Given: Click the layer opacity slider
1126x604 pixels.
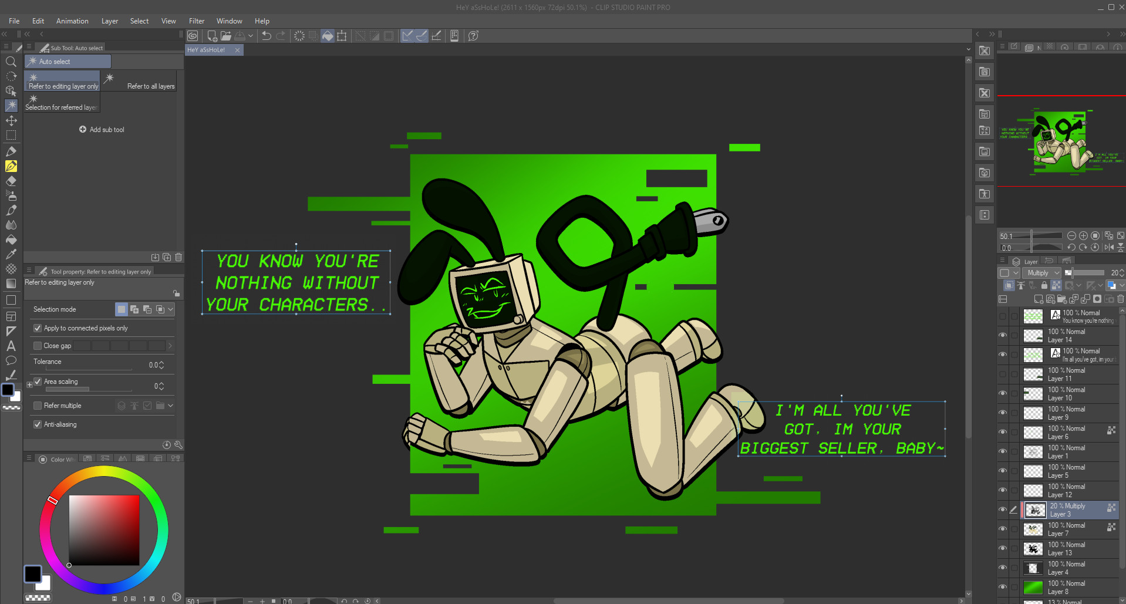Looking at the screenshot, I should pyautogui.click(x=1085, y=273).
